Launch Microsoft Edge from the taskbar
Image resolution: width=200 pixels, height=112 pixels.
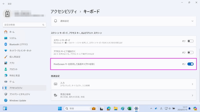(x=109, y=109)
